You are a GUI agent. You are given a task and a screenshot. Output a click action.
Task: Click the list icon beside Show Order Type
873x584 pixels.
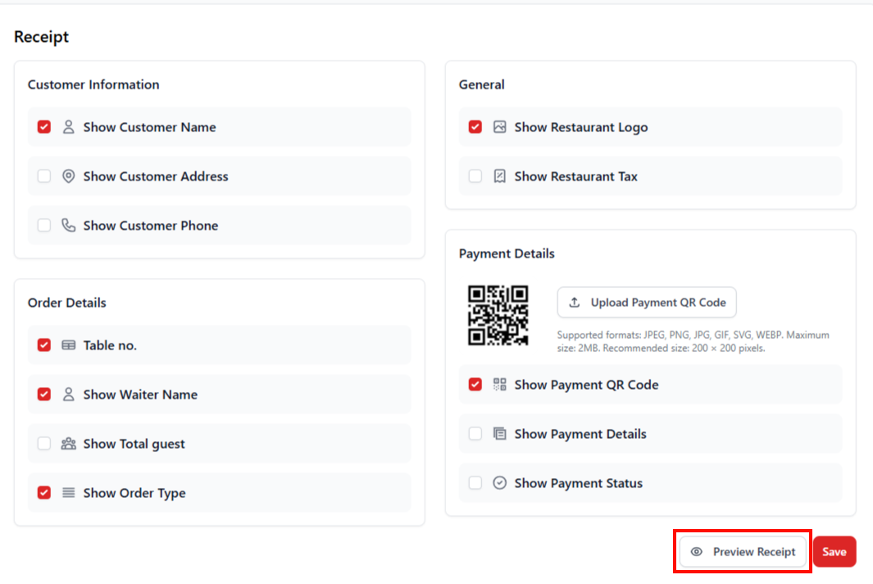coord(69,493)
